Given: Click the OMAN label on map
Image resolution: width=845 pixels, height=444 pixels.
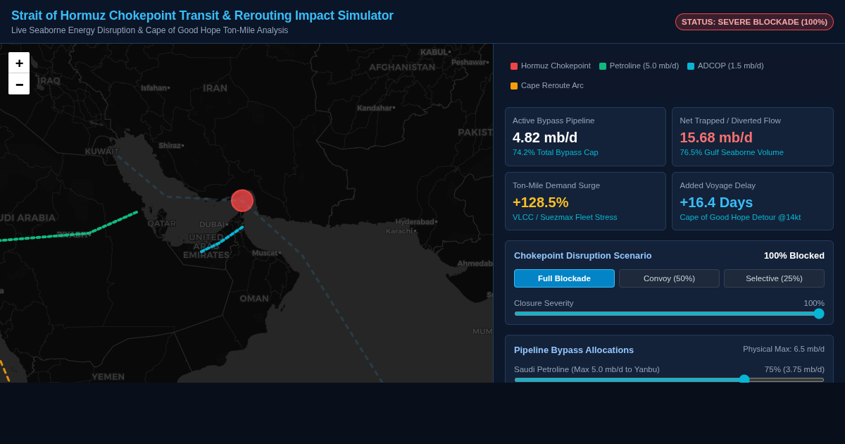Looking at the screenshot, I should click(254, 298).
